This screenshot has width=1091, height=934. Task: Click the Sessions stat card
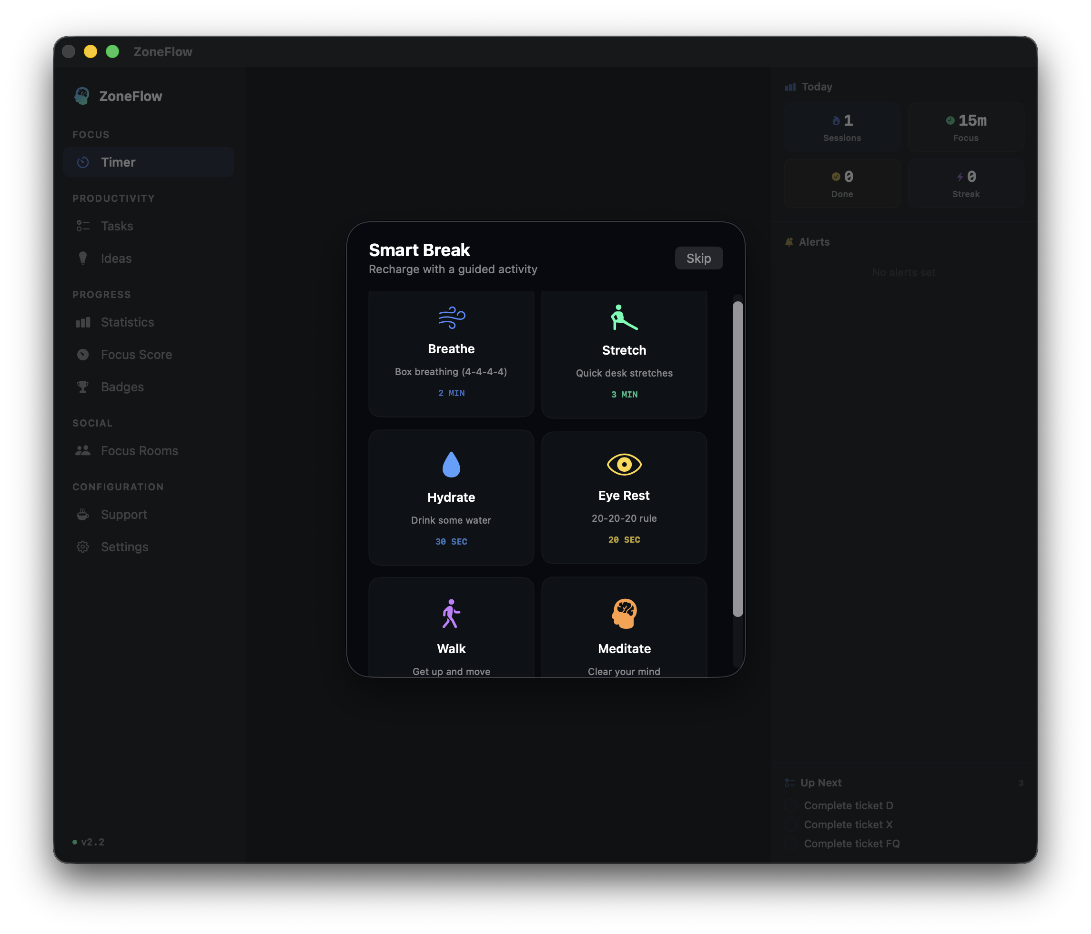point(841,127)
